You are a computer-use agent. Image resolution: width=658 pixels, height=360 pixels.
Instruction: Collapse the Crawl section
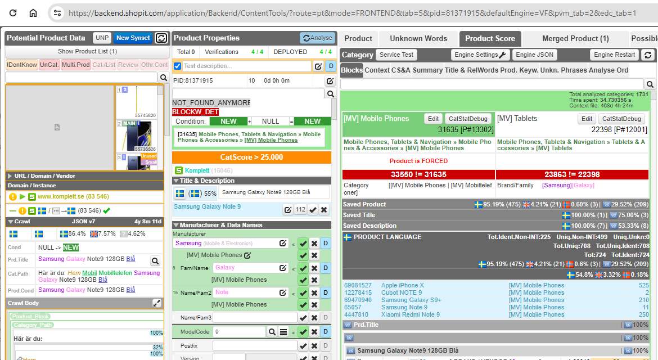point(11,222)
